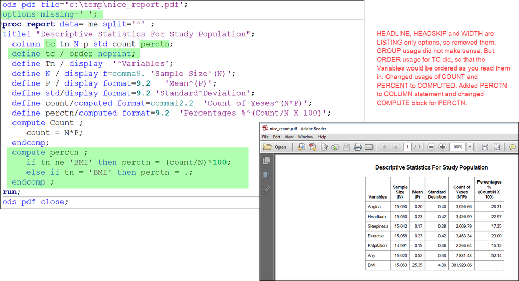Open the Help menu in Adobe Reader

pyautogui.click(x=322, y=137)
